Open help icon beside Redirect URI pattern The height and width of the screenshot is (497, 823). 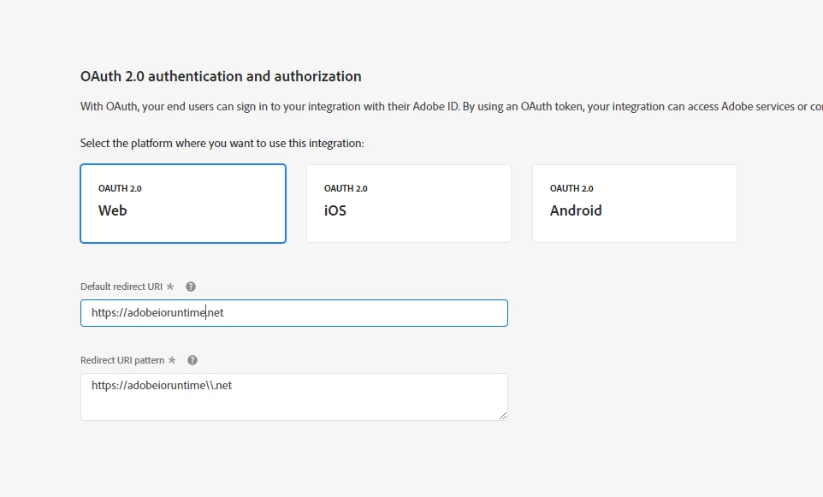point(192,360)
